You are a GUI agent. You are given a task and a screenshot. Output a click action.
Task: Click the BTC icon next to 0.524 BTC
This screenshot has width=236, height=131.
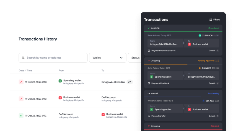(200, 68)
